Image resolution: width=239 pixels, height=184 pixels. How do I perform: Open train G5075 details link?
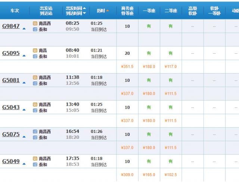[11, 134]
